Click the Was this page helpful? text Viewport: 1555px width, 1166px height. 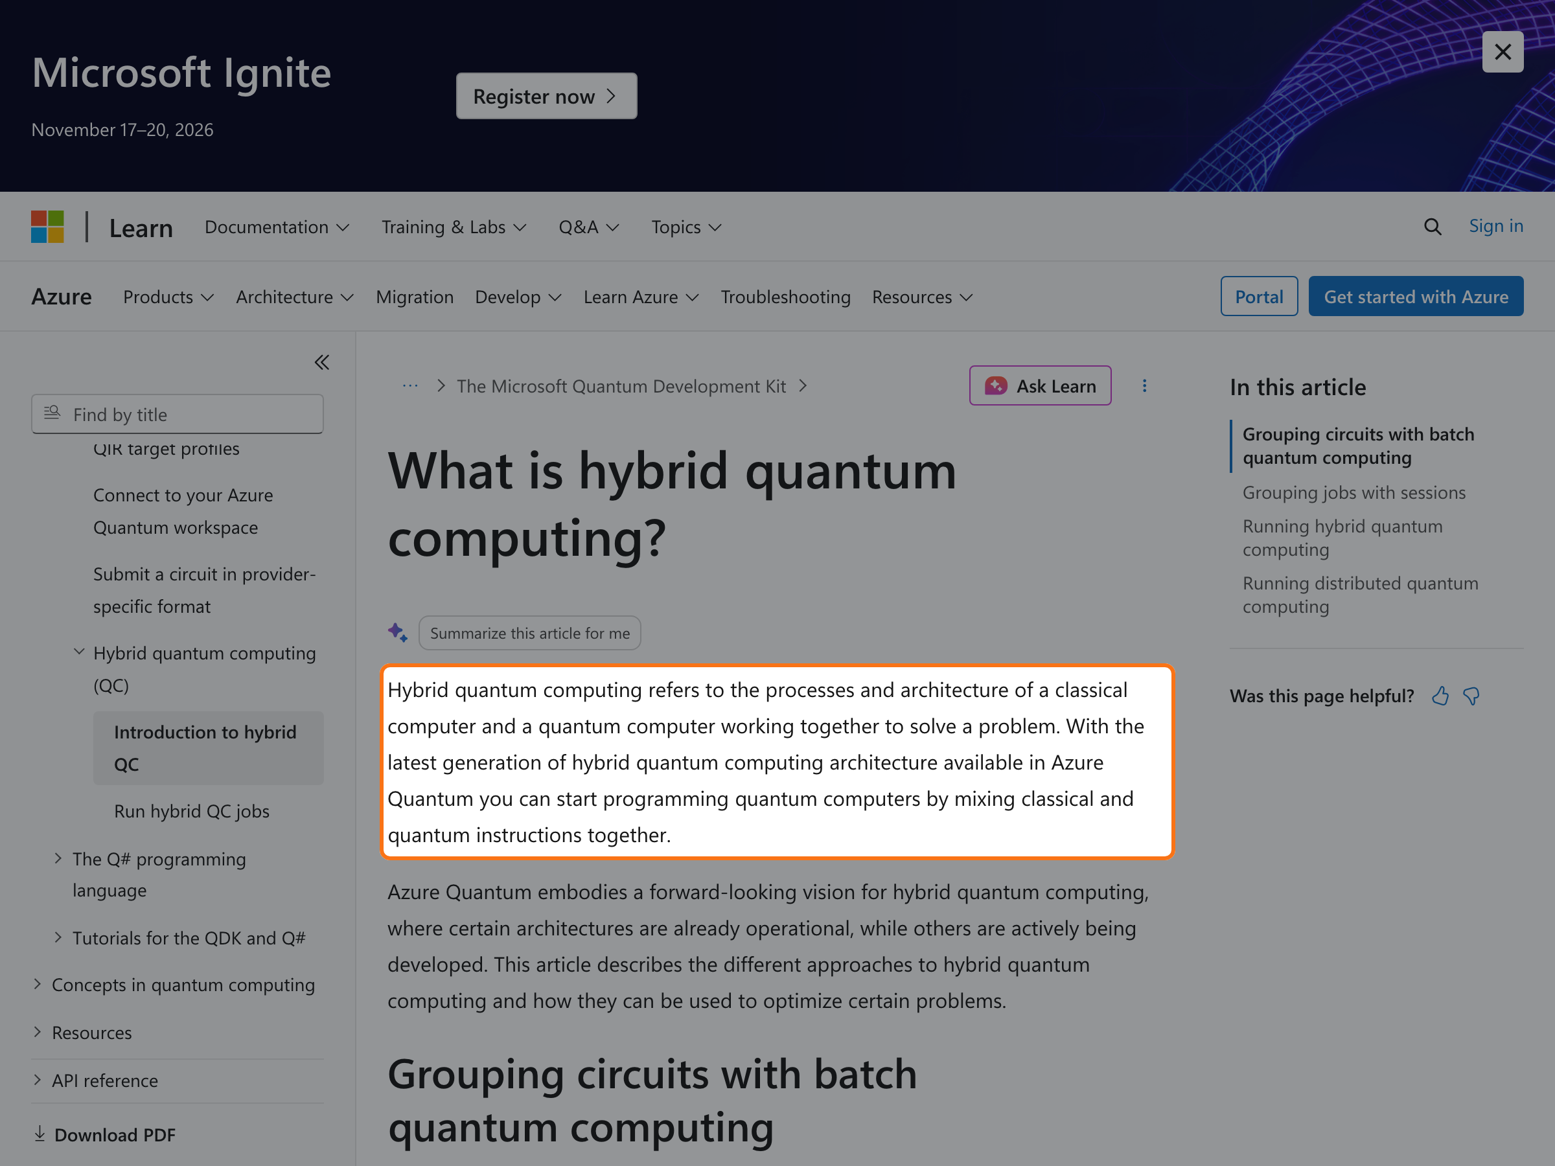(x=1322, y=696)
